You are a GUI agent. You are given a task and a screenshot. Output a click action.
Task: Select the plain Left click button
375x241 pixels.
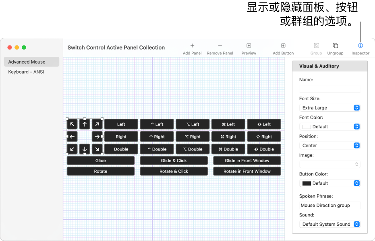[x=121, y=124]
